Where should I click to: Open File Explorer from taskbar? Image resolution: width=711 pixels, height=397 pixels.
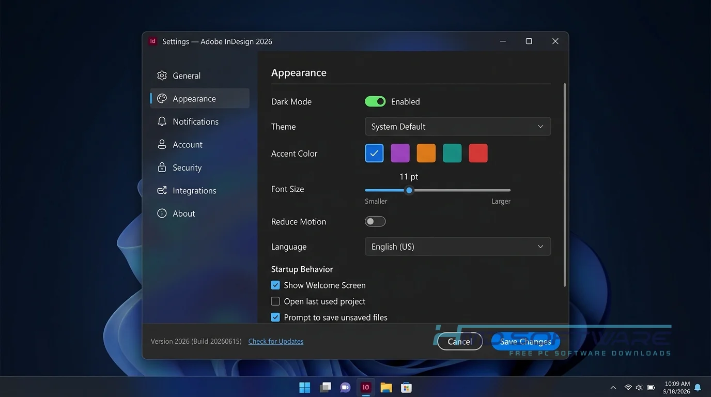pos(386,387)
